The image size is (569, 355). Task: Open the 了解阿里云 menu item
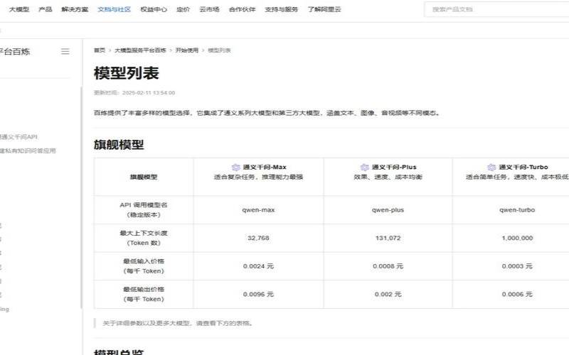(324, 9)
